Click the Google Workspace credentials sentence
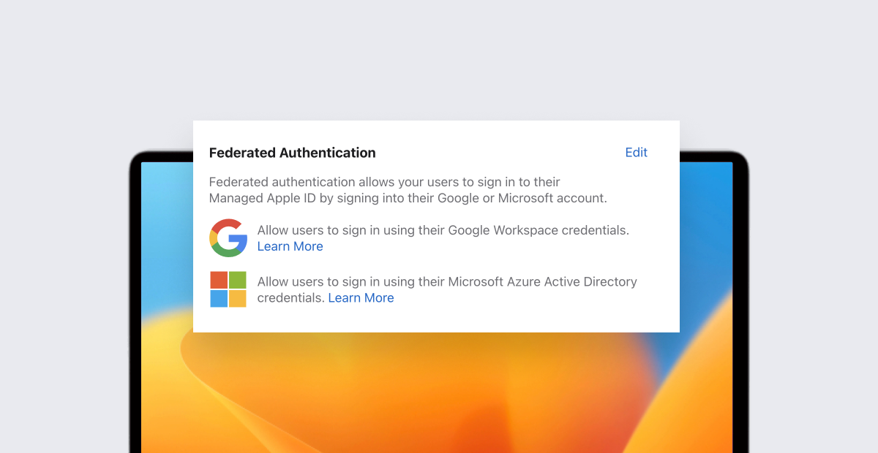This screenshot has width=878, height=453. point(443,229)
